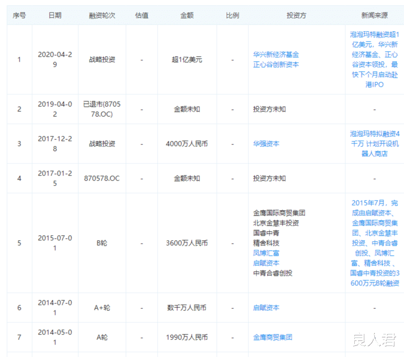Click the 估值 column header
The image size is (404, 357).
click(x=143, y=15)
